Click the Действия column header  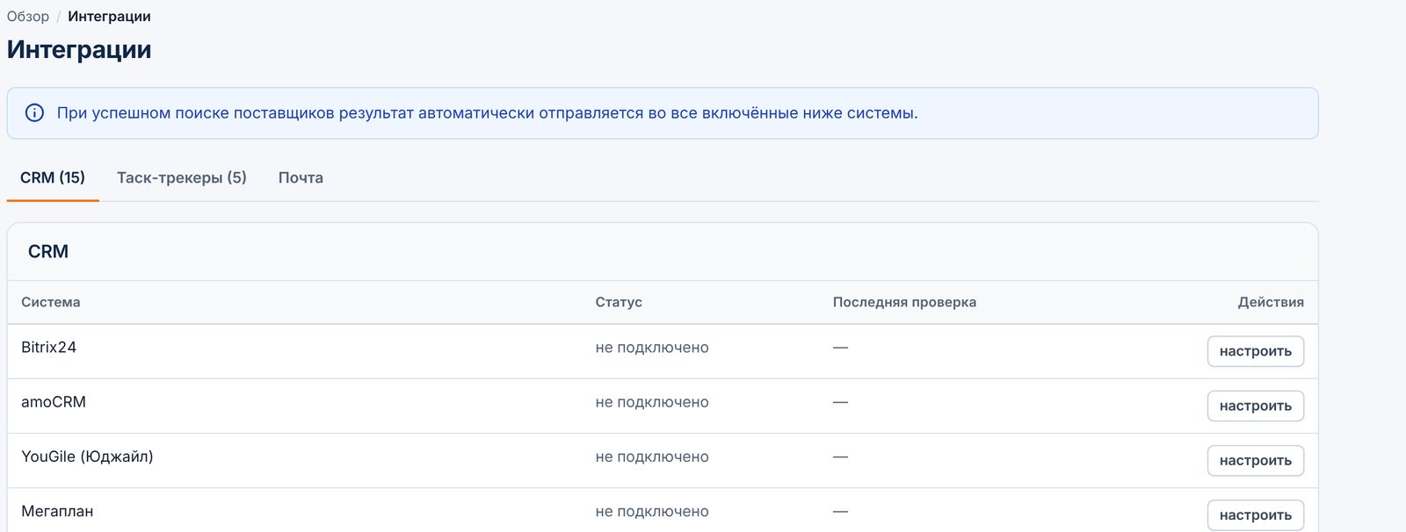click(x=1271, y=302)
